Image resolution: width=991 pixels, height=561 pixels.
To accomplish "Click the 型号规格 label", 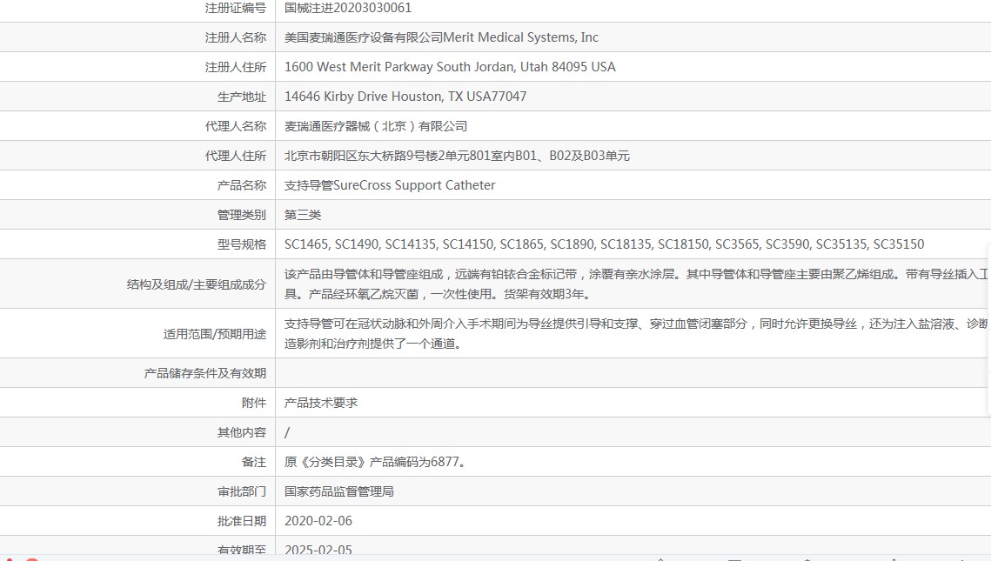I will click(x=241, y=245).
